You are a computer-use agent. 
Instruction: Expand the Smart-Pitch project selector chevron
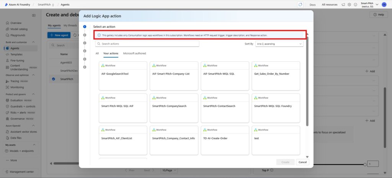[377, 5]
